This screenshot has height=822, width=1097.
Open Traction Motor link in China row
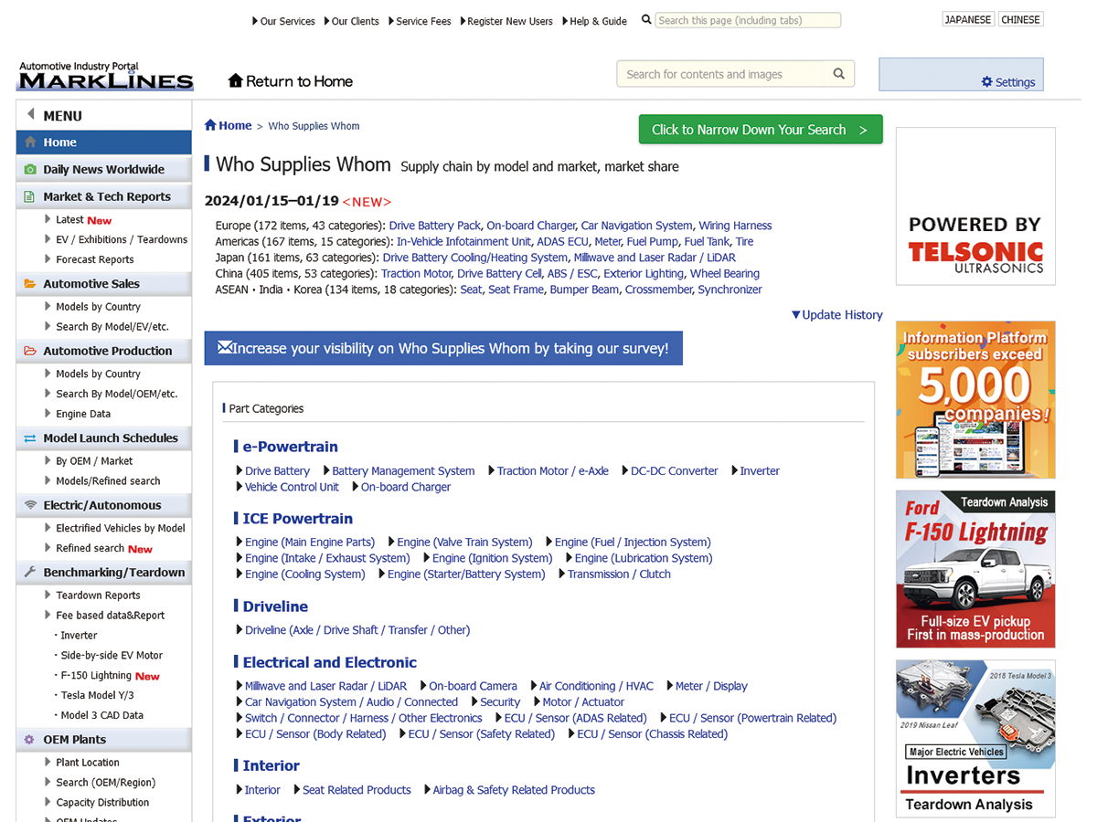(416, 274)
